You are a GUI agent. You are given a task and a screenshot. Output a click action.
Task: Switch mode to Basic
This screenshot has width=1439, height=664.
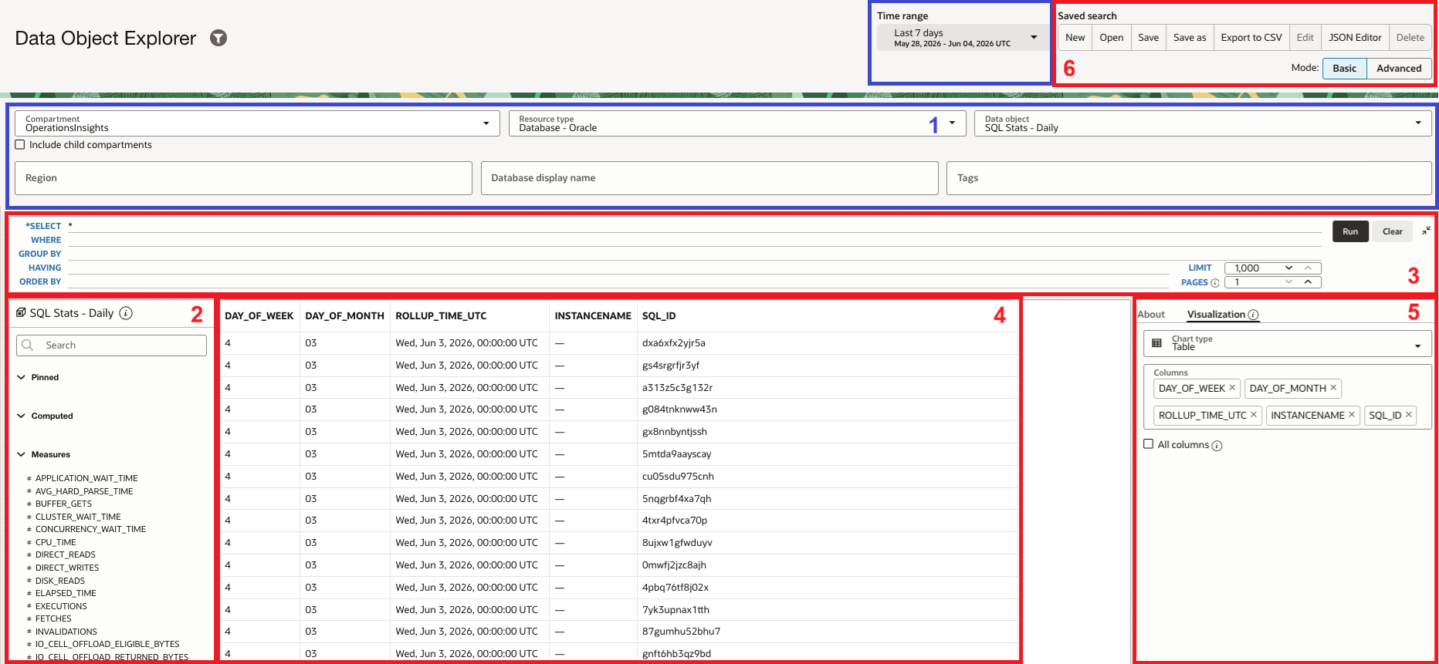tap(1344, 68)
